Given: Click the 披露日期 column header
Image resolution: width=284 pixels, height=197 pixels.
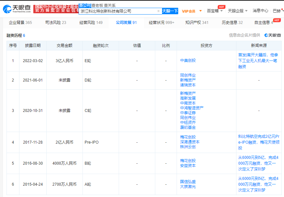Looking at the screenshot, I should point(33,45).
